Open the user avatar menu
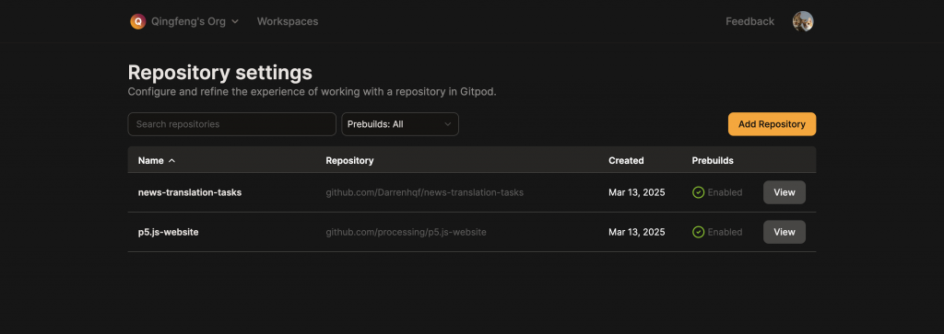 (803, 22)
